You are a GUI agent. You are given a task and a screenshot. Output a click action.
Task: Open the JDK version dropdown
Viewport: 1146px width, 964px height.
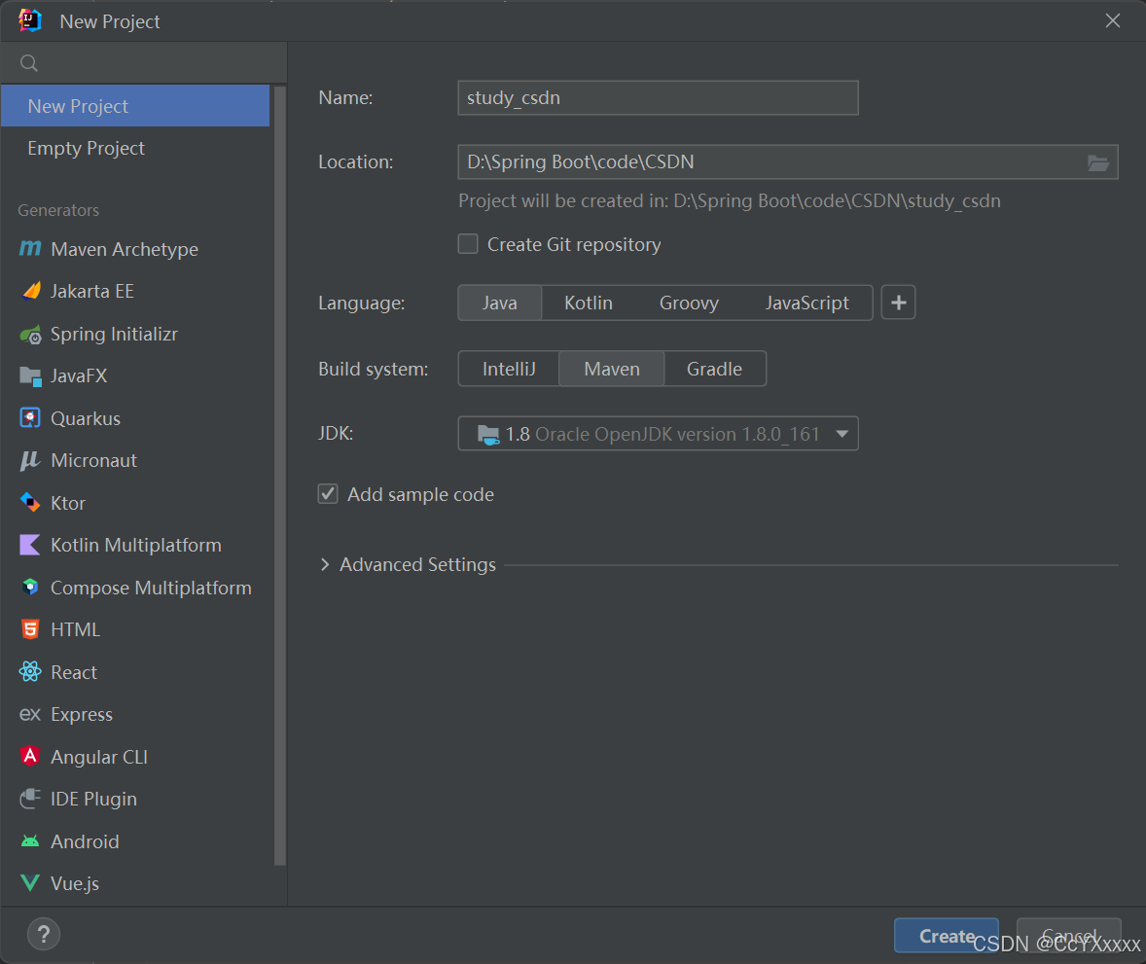658,434
